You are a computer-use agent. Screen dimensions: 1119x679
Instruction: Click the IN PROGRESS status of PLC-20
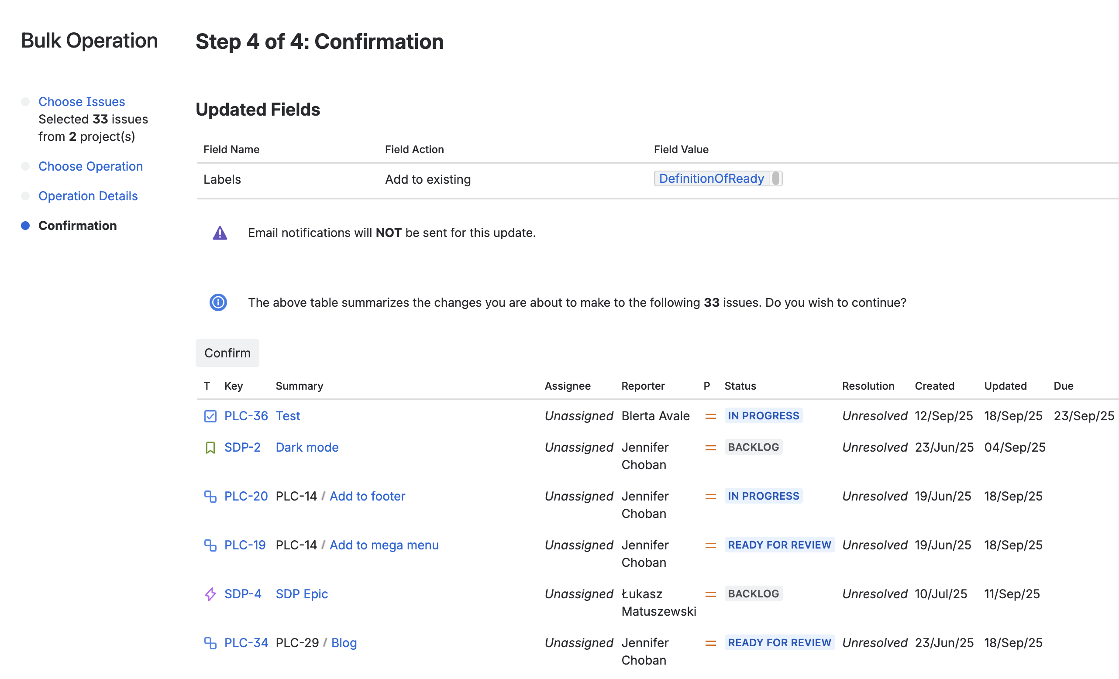[763, 496]
